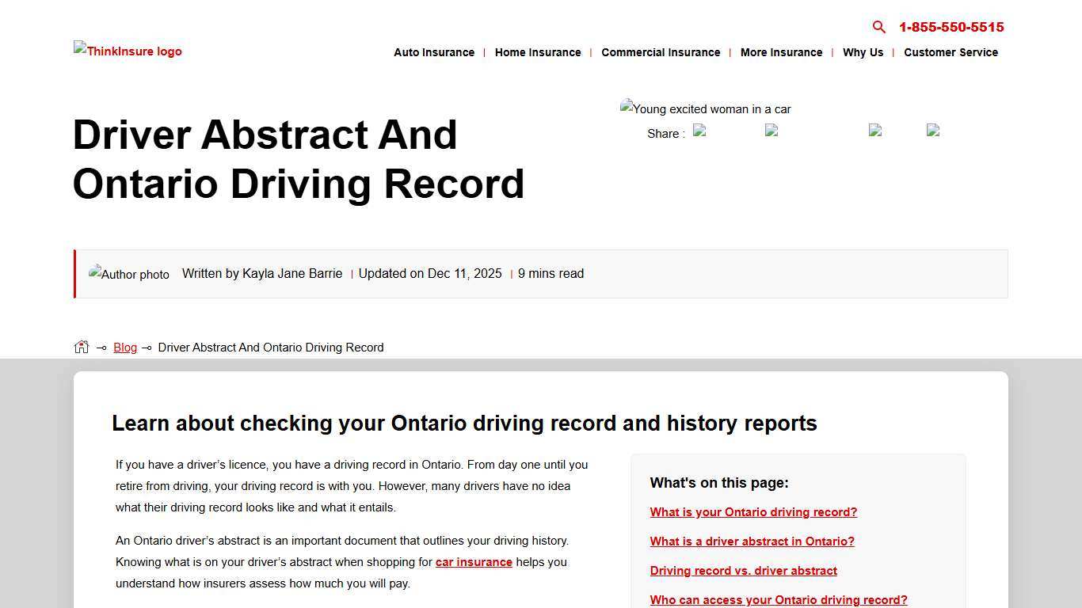Click the second share icon
Image resolution: width=1082 pixels, height=608 pixels.
pyautogui.click(x=771, y=131)
